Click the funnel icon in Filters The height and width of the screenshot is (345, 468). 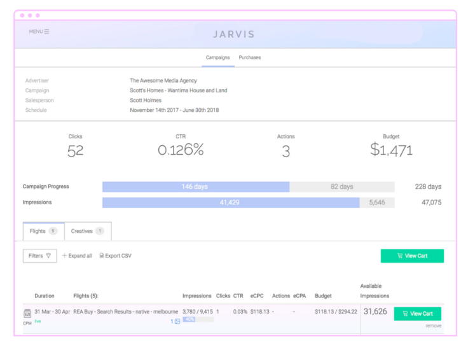[x=48, y=256]
